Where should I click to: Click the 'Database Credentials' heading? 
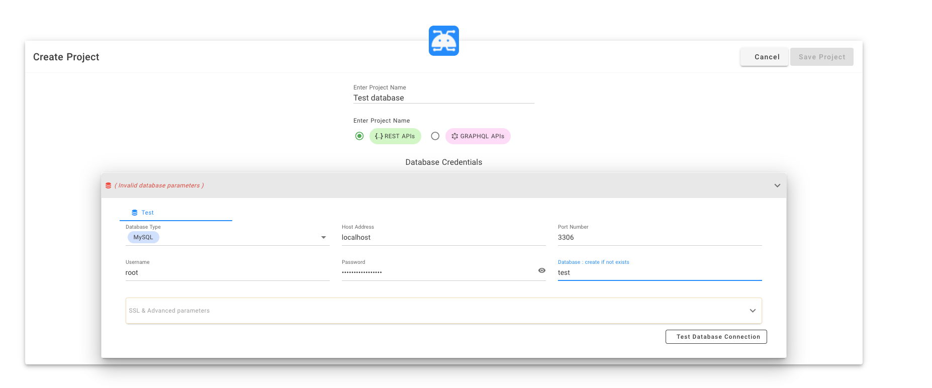(x=444, y=162)
